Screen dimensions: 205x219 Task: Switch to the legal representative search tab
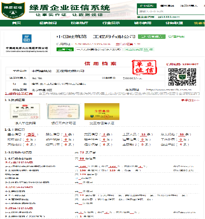tap(189, 6)
